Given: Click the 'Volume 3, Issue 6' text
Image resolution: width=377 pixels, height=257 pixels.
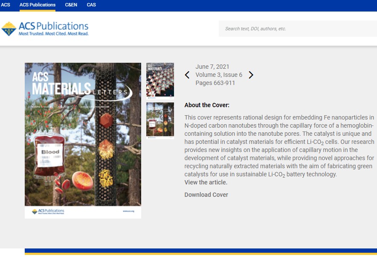Looking at the screenshot, I should pyautogui.click(x=219, y=75).
